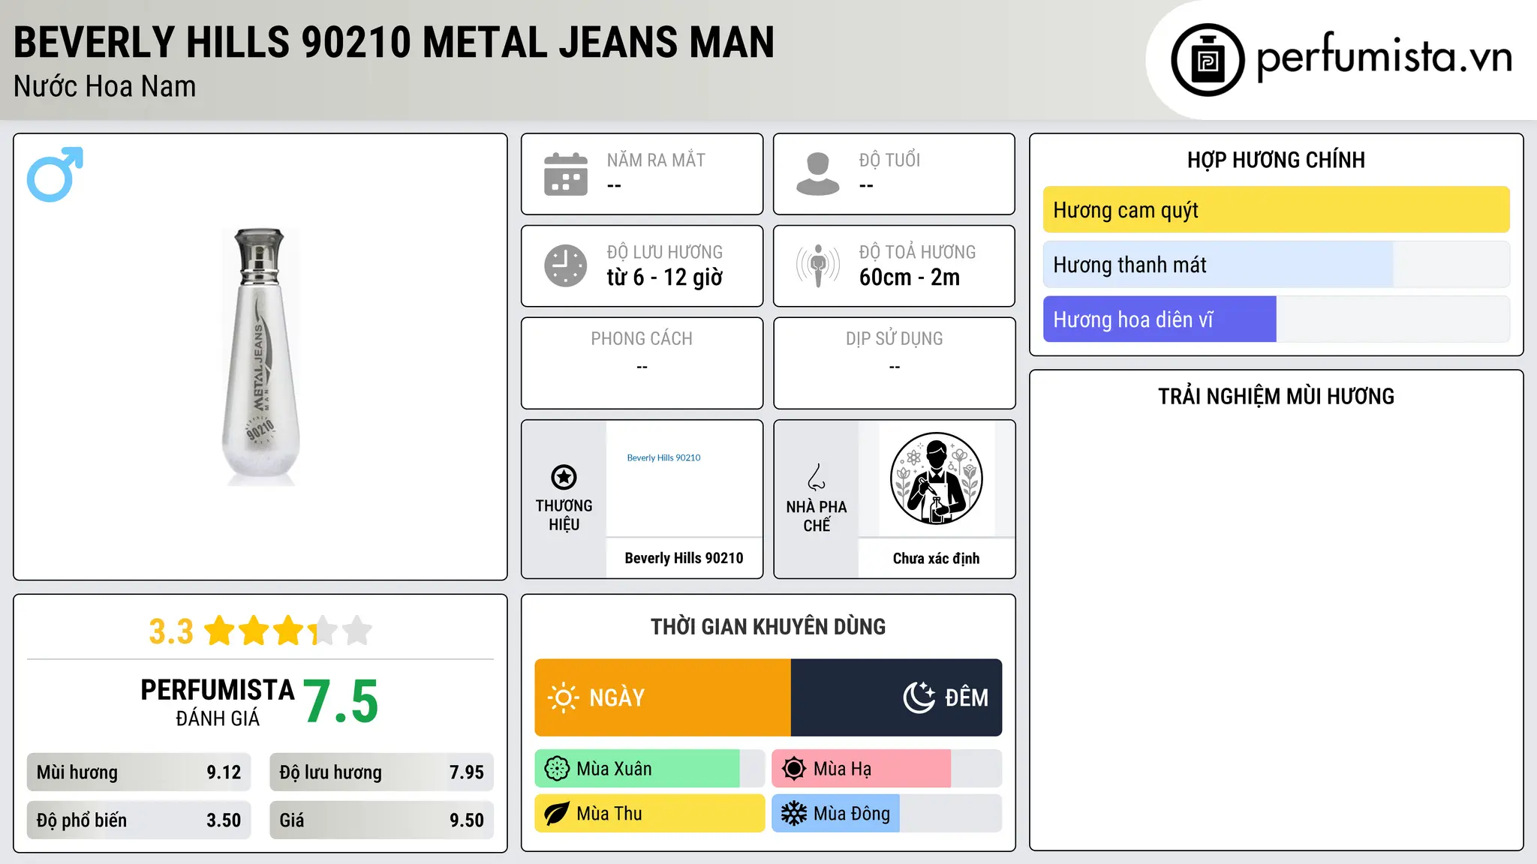Viewport: 1537px width, 864px height.
Task: Select the Hương cam quýt accord bar
Action: pyautogui.click(x=1276, y=210)
